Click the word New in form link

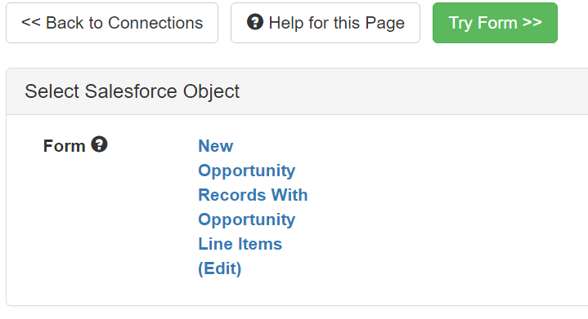point(216,146)
